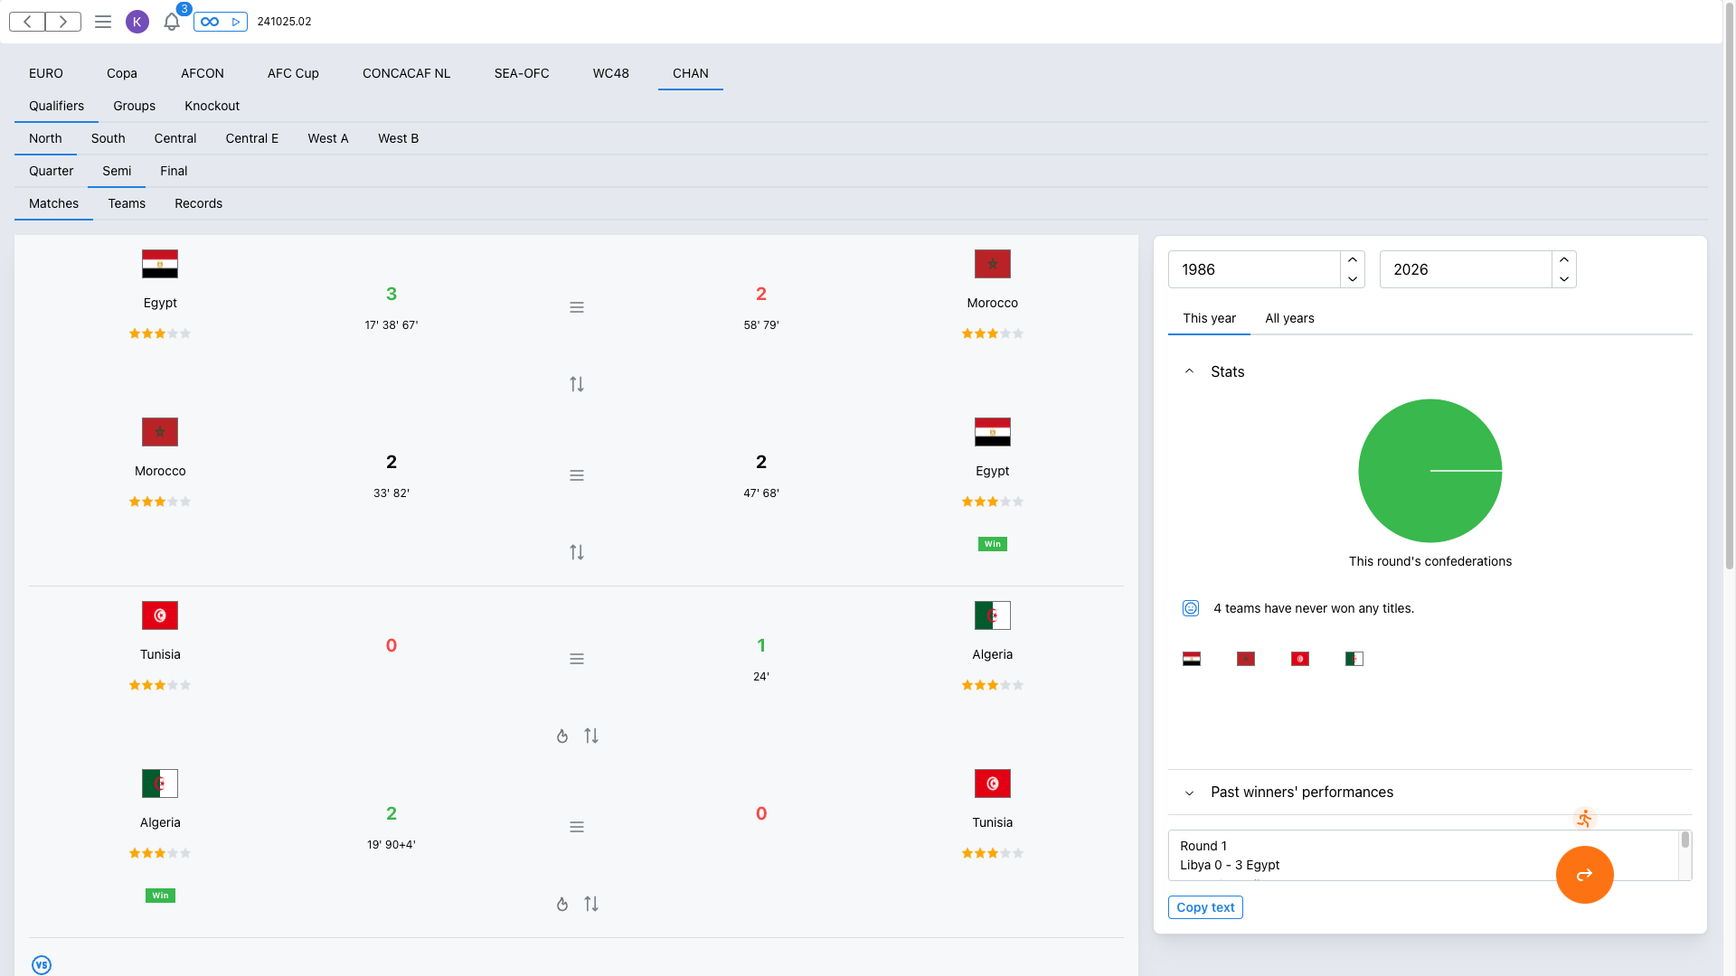Click Morocco's star rating in first match
The width and height of the screenshot is (1736, 976).
pos(993,333)
